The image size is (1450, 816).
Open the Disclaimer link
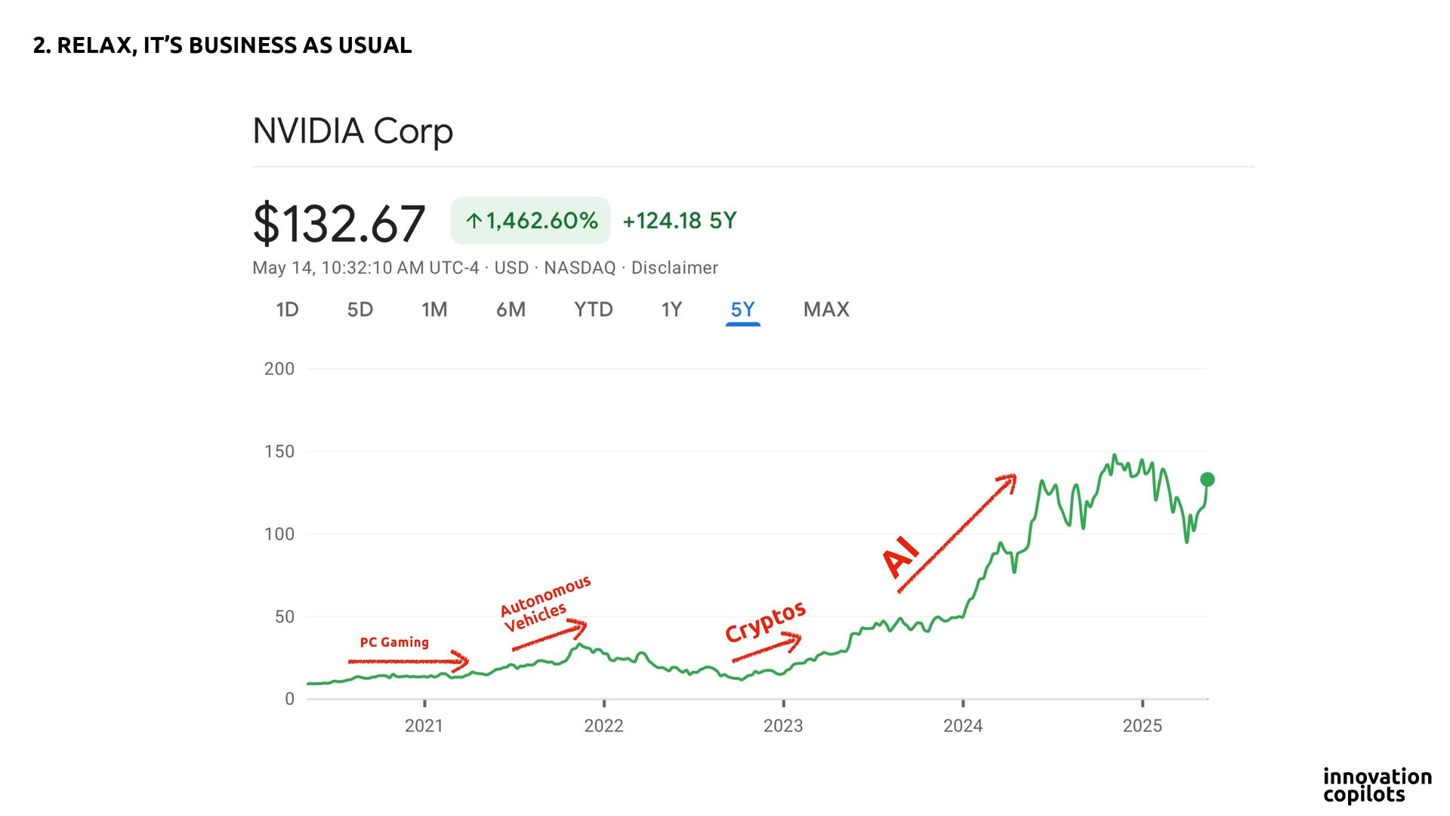tap(674, 268)
